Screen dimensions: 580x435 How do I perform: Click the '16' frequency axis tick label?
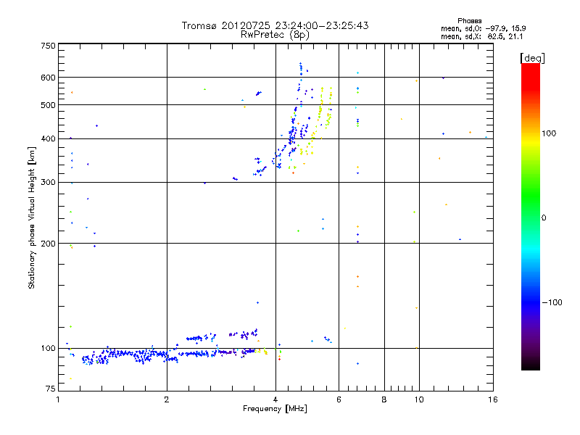pos(493,399)
